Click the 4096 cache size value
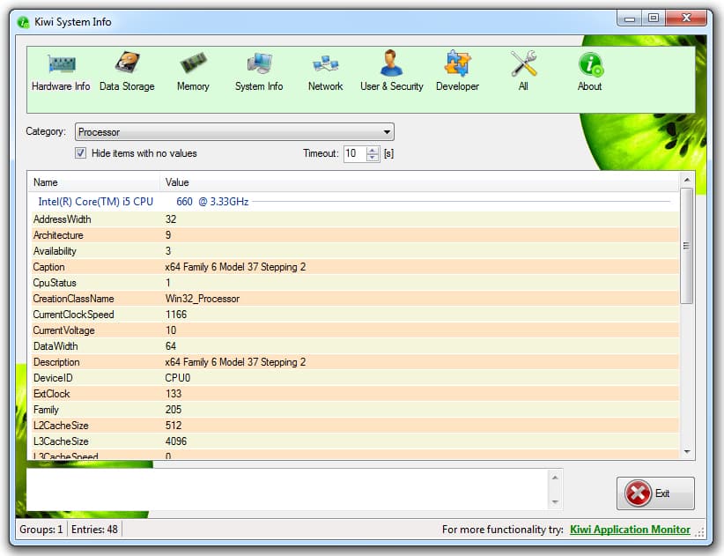This screenshot has height=556, width=724. click(176, 441)
